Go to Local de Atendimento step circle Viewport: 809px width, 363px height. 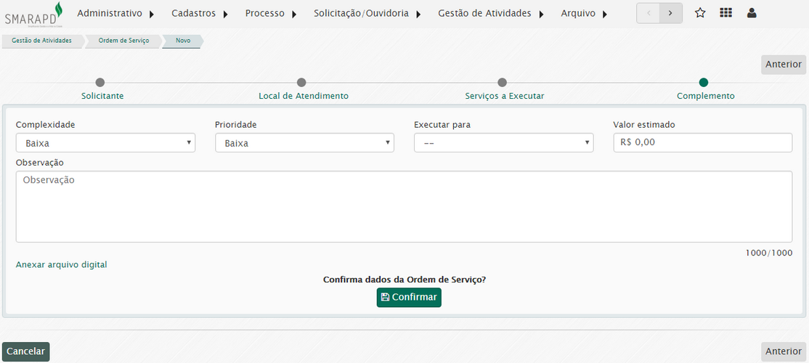pos(301,83)
